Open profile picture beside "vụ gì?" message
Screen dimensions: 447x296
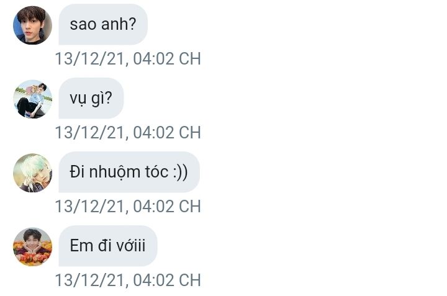[x=32, y=99]
